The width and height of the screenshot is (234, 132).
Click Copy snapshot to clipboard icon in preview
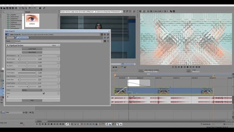click(x=171, y=11)
